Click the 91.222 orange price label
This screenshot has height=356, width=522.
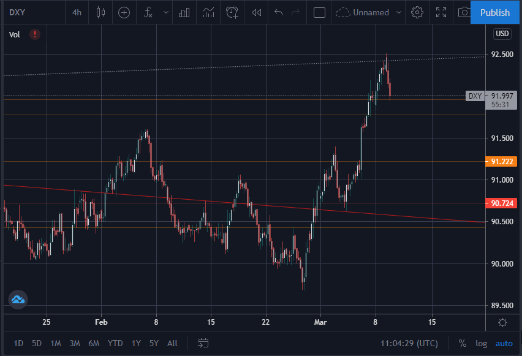click(x=501, y=162)
